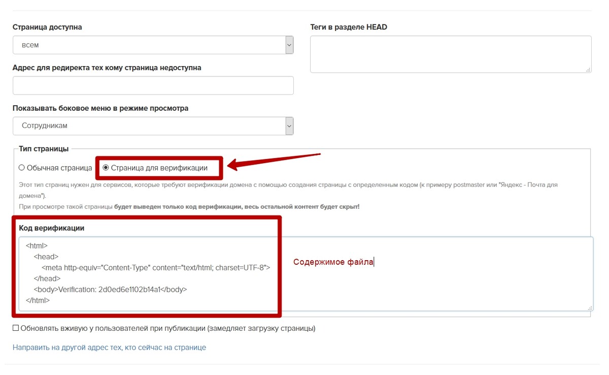Place cursor on the Verification: 2d0ed6e1102b14a1 line
Viewport: 609px width, 375px height.
(111, 290)
